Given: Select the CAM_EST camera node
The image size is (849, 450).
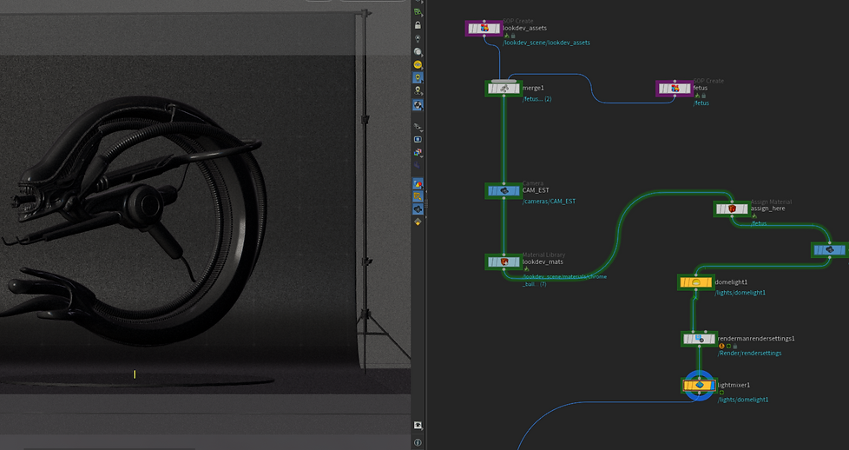Looking at the screenshot, I should tap(503, 191).
